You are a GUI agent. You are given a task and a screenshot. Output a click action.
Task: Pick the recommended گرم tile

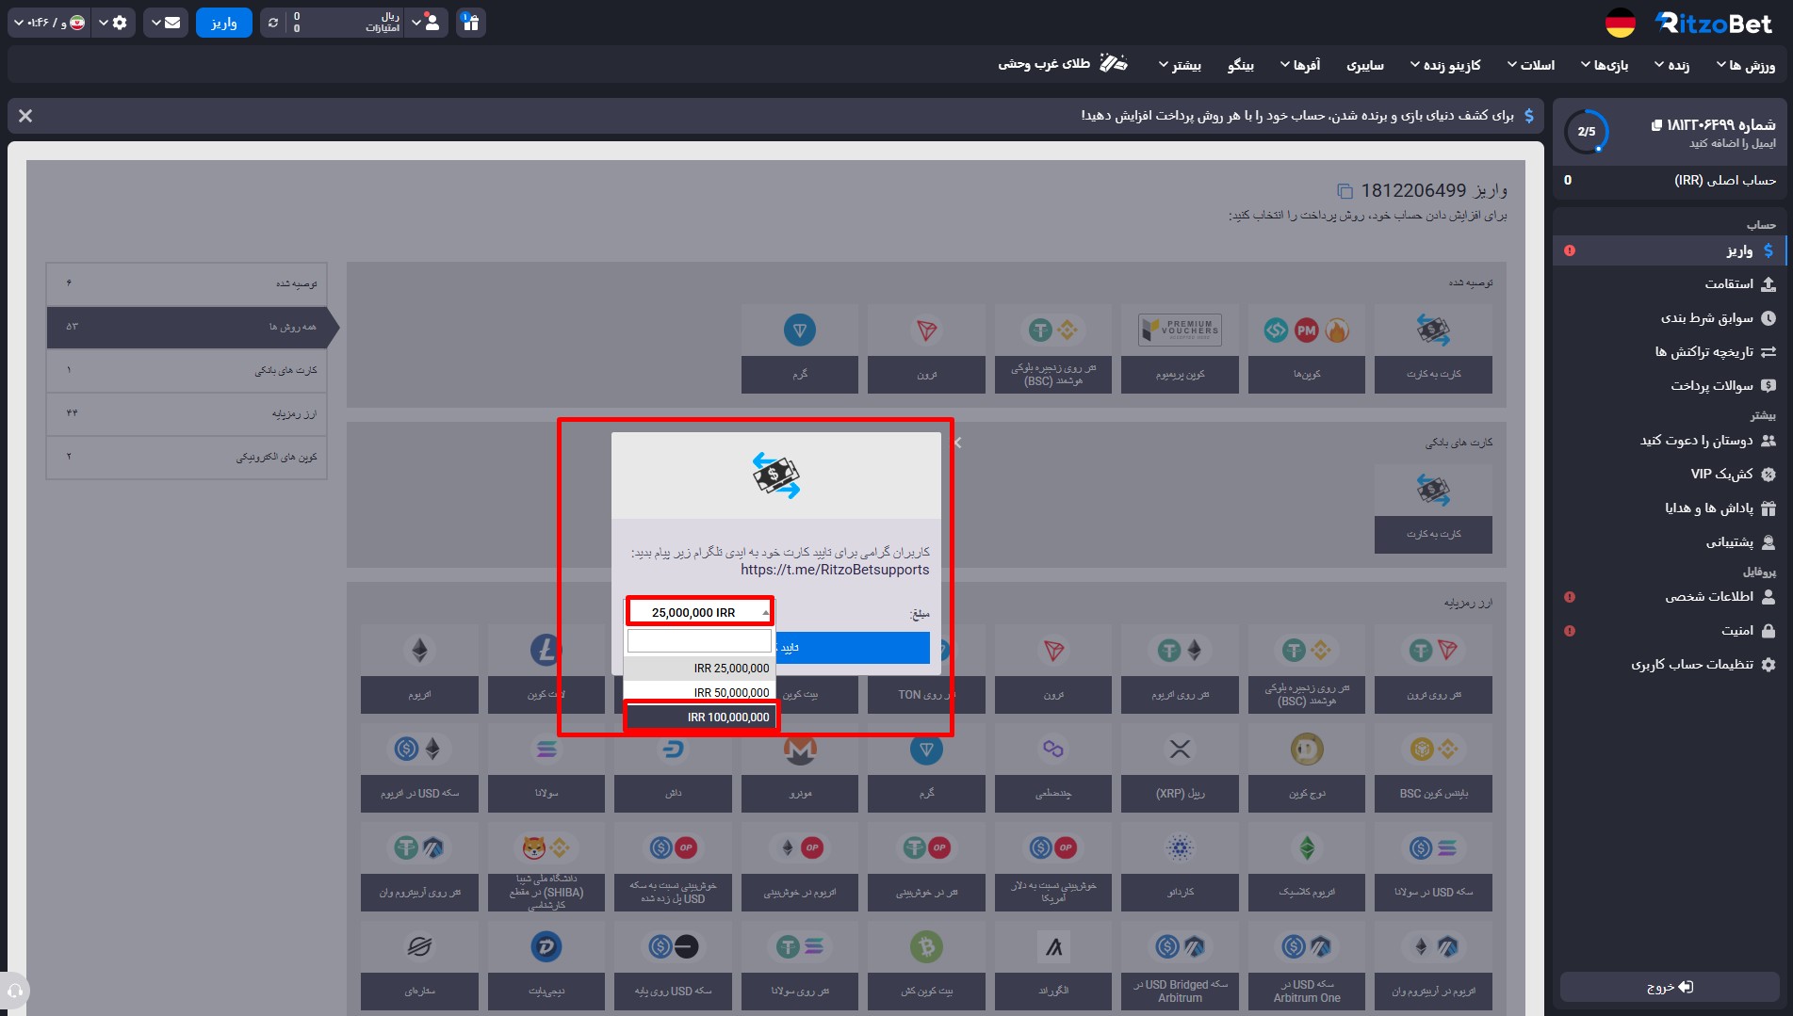(x=800, y=348)
